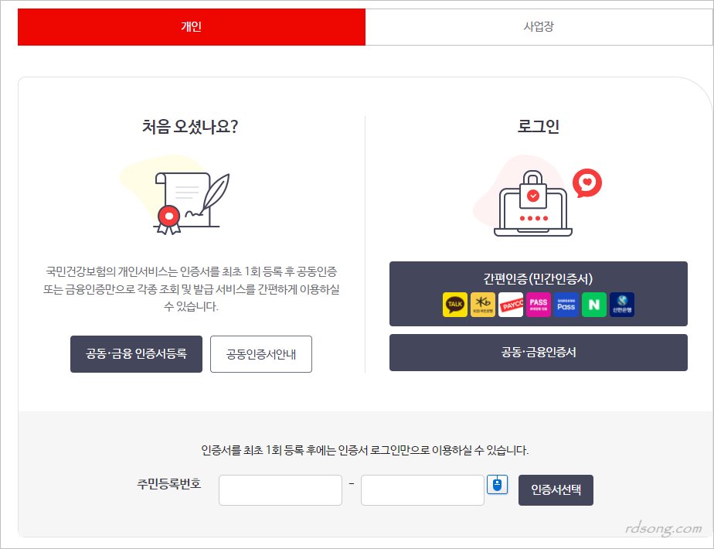Screen dimensions: 714x549
Task: Choose the Shinhan Bank certificate icon
Action: click(x=622, y=305)
